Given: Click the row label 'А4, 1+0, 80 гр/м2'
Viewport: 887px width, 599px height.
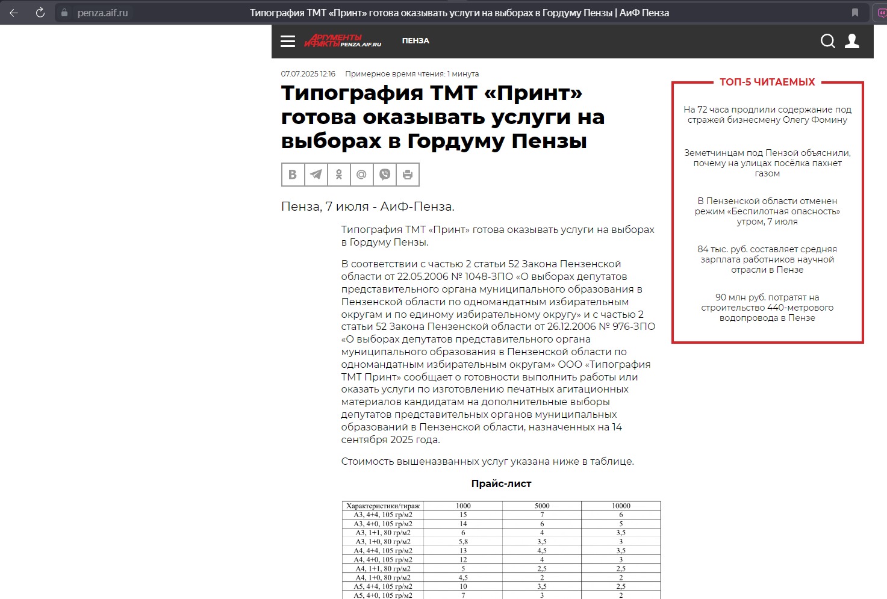Looking at the screenshot, I should tap(383, 578).
